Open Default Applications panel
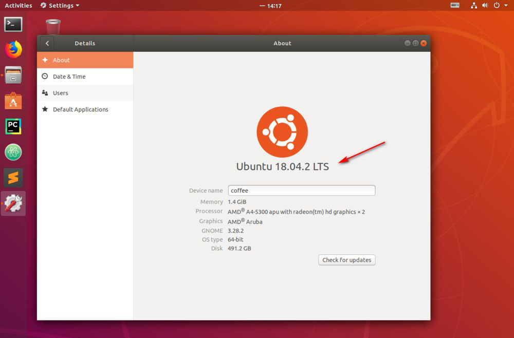The height and width of the screenshot is (338, 514). click(x=85, y=109)
